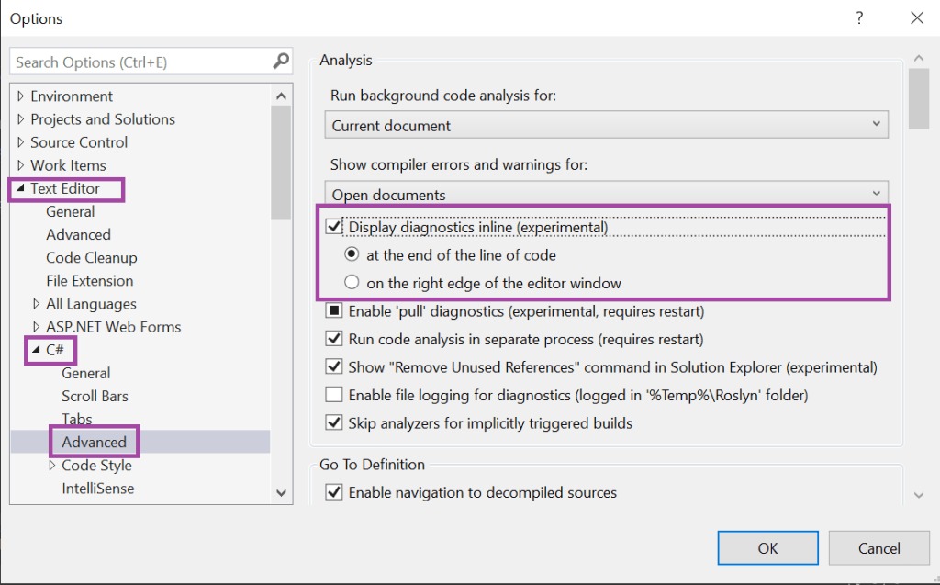Expand the Source Control node
Screen dimensions: 940x585
pyautogui.click(x=21, y=142)
